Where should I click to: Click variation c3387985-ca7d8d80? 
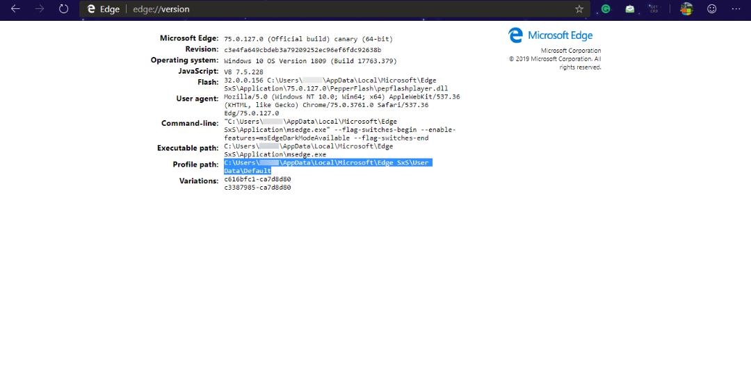click(x=257, y=188)
